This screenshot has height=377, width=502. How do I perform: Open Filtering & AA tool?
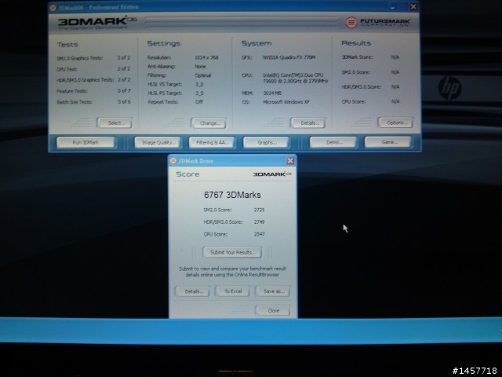[x=212, y=142]
